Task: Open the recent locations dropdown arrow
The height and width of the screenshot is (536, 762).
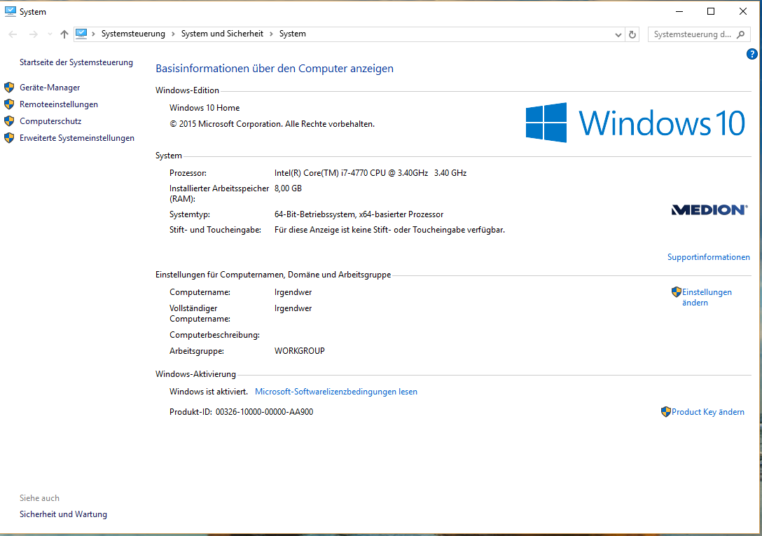Action: (x=49, y=34)
